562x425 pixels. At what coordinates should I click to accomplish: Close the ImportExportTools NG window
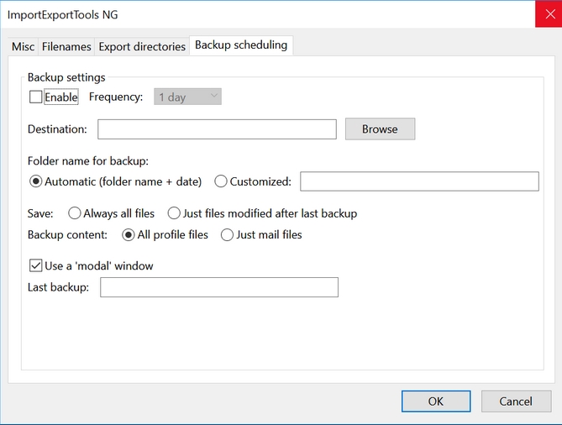coord(548,14)
